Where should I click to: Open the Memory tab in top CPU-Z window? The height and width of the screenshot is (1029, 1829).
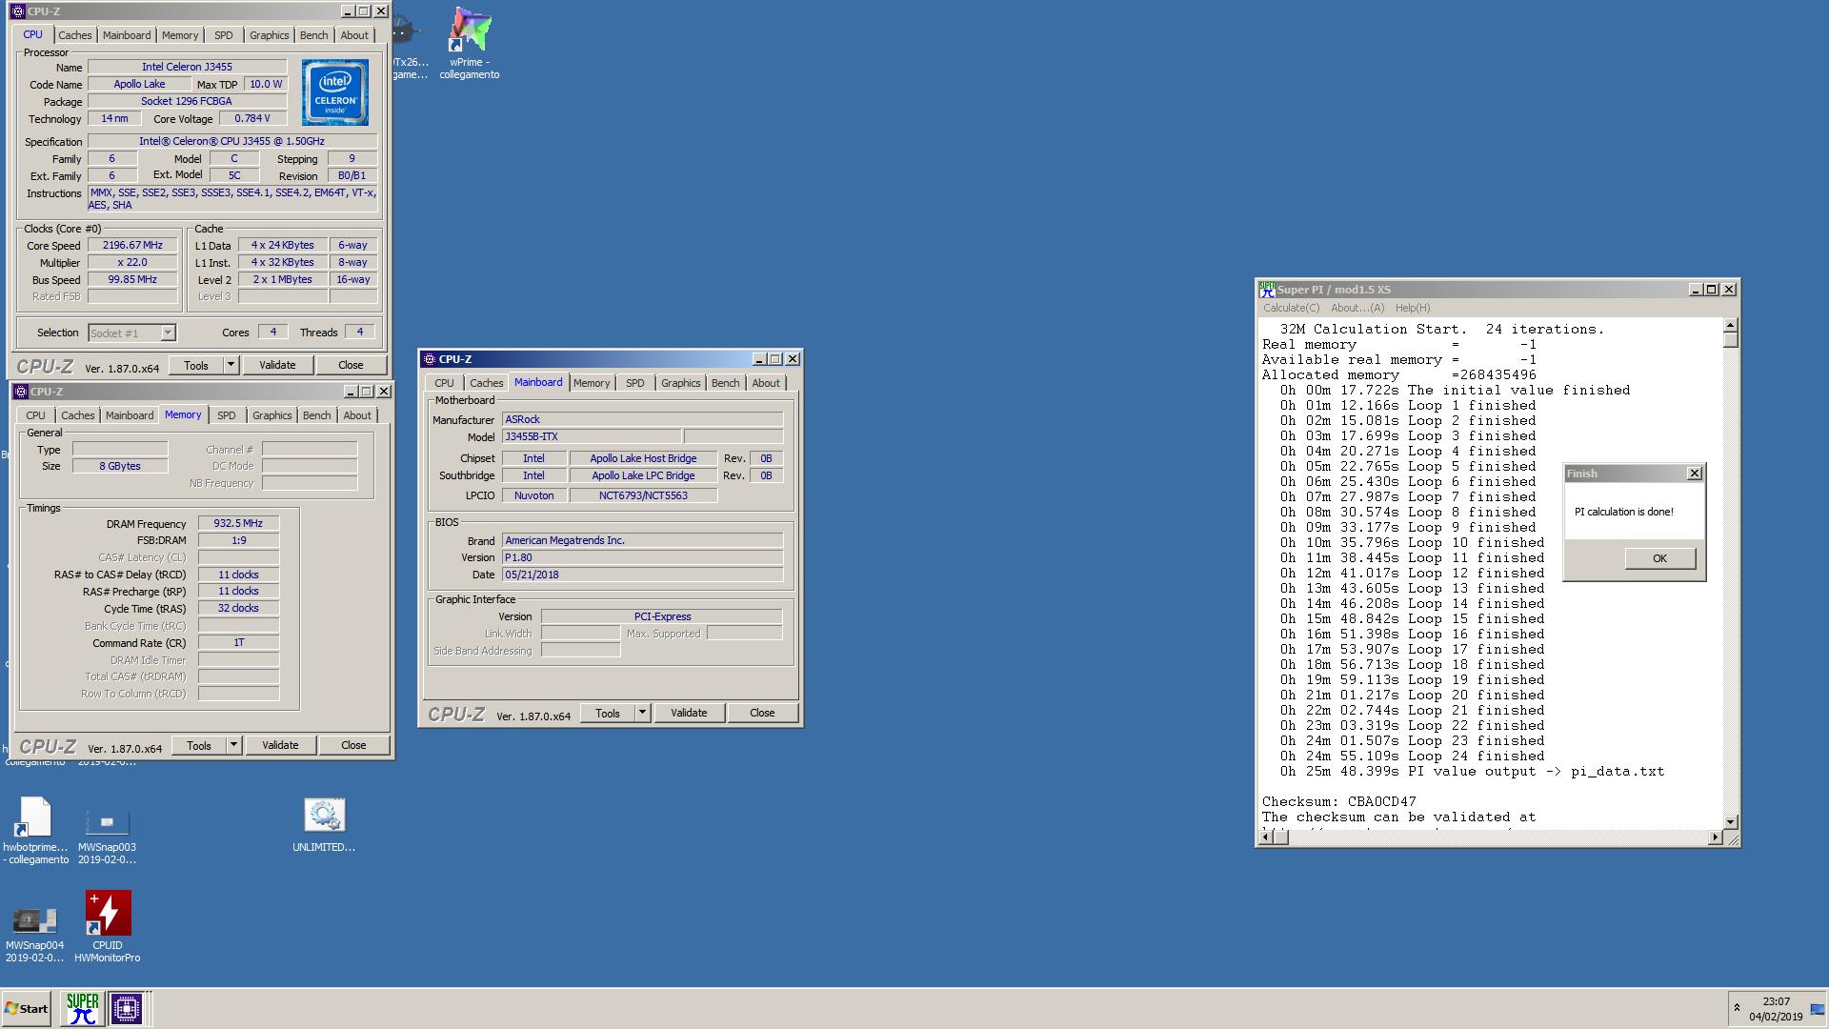coord(180,35)
